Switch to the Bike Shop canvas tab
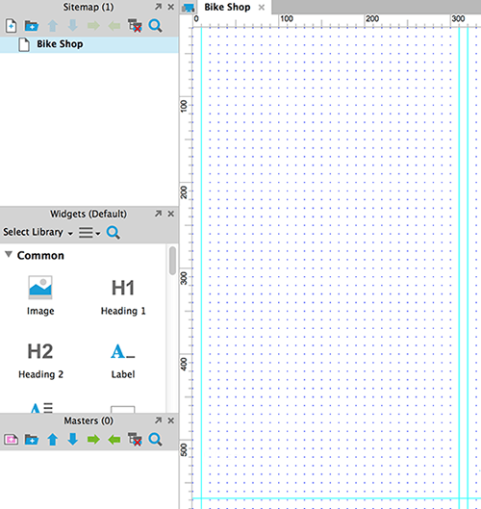 [x=227, y=7]
